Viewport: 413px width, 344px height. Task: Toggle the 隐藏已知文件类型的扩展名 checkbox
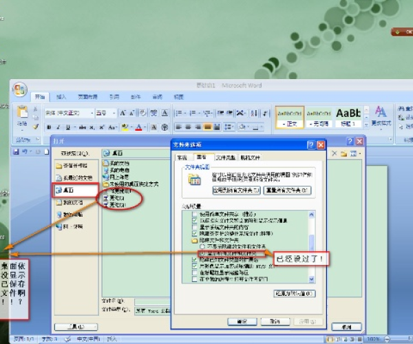click(x=194, y=260)
